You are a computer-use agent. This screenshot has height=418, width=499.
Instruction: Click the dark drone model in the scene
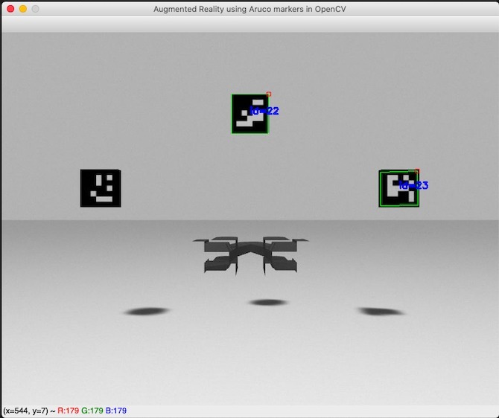coord(250,255)
